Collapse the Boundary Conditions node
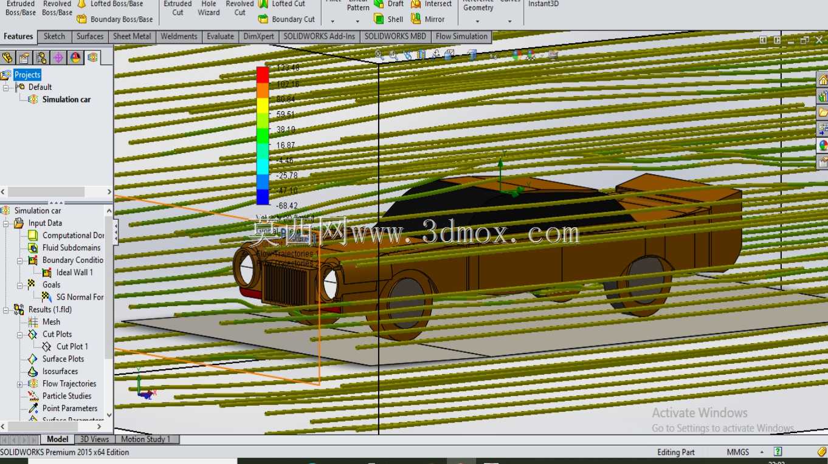The width and height of the screenshot is (828, 464). coord(20,261)
